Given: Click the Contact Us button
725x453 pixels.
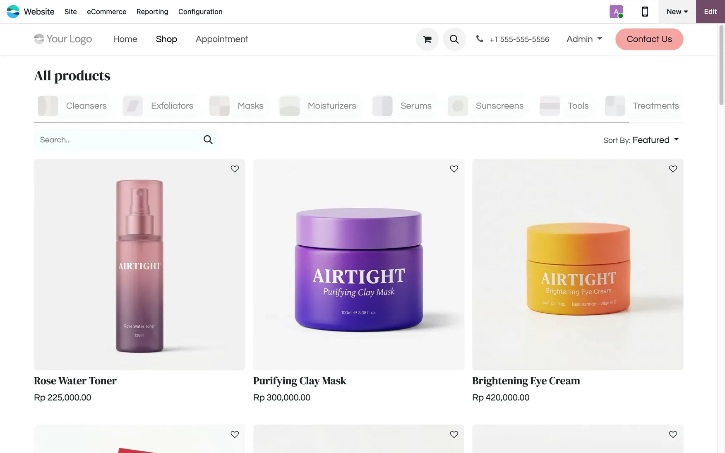Looking at the screenshot, I should [x=649, y=39].
